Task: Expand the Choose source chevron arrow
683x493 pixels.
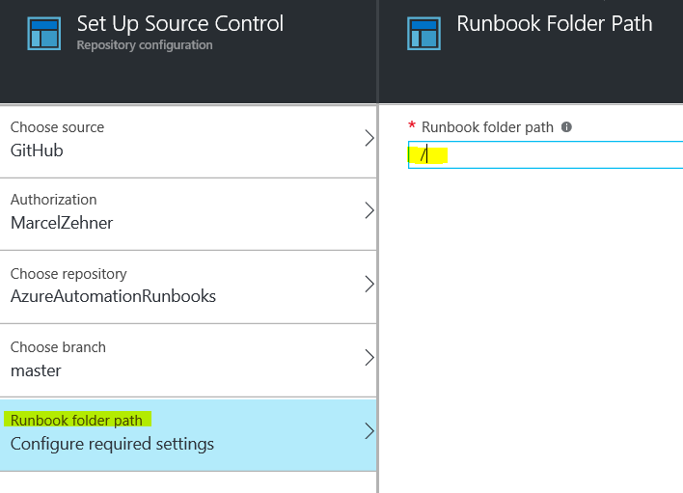Action: (x=369, y=139)
